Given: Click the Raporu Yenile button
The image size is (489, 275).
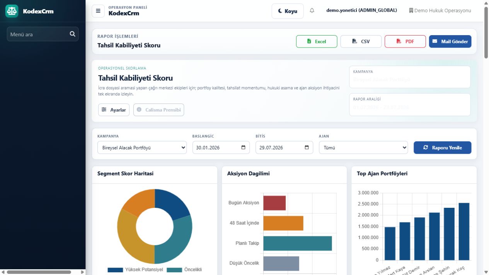Looking at the screenshot, I should tap(443, 148).
